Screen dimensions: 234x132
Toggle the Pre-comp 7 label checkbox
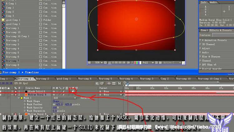click(x=41, y=61)
